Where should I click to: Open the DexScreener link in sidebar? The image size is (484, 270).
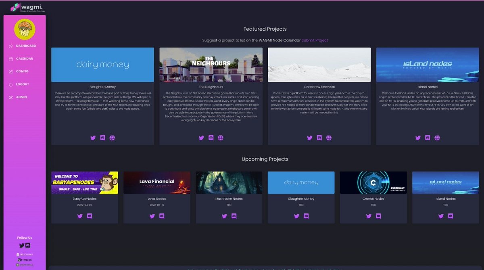[x=25, y=255]
